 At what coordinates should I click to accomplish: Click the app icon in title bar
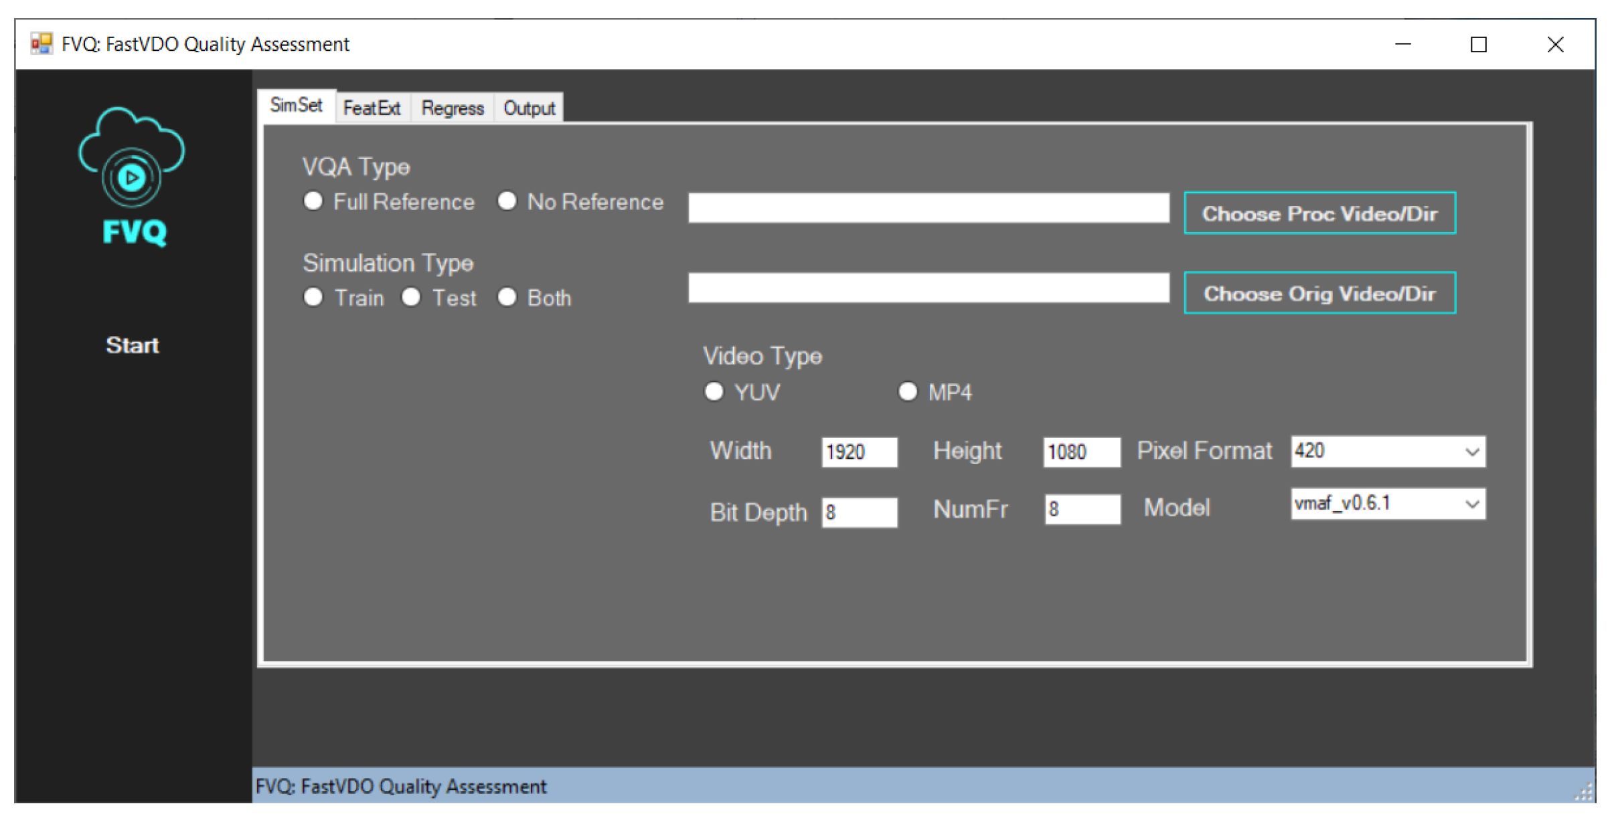[42, 44]
